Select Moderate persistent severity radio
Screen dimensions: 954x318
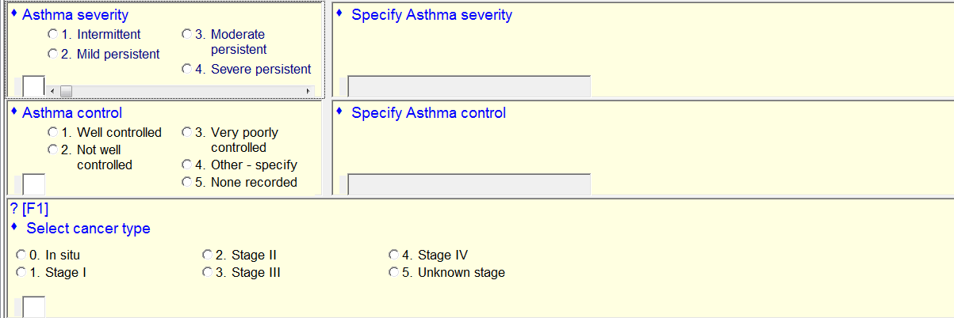pyautogui.click(x=187, y=35)
